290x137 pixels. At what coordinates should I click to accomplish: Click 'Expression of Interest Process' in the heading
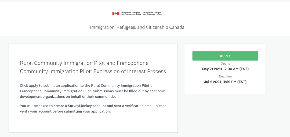point(130,71)
